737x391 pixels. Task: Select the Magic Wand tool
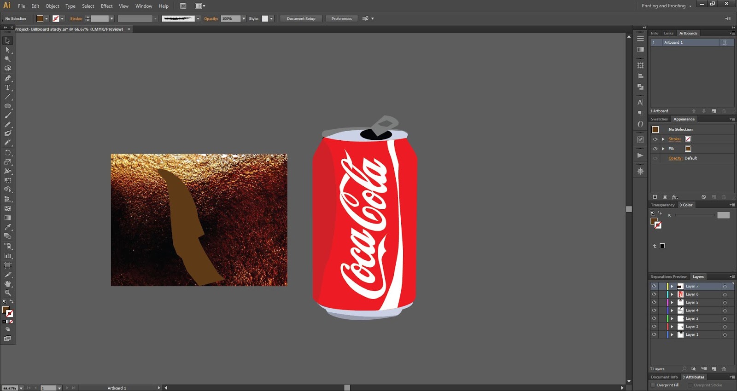pyautogui.click(x=8, y=59)
